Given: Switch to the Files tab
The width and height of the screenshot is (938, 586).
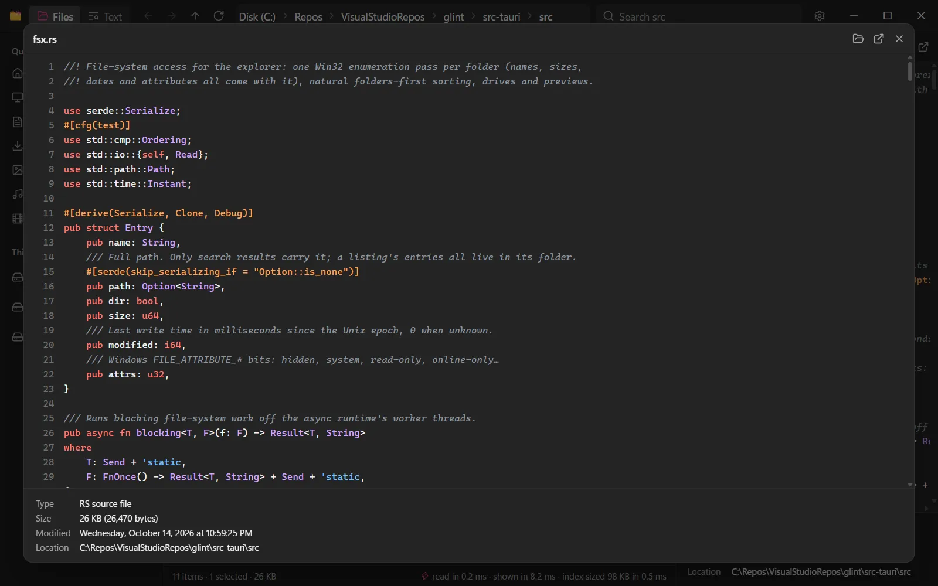Looking at the screenshot, I should click(x=55, y=16).
